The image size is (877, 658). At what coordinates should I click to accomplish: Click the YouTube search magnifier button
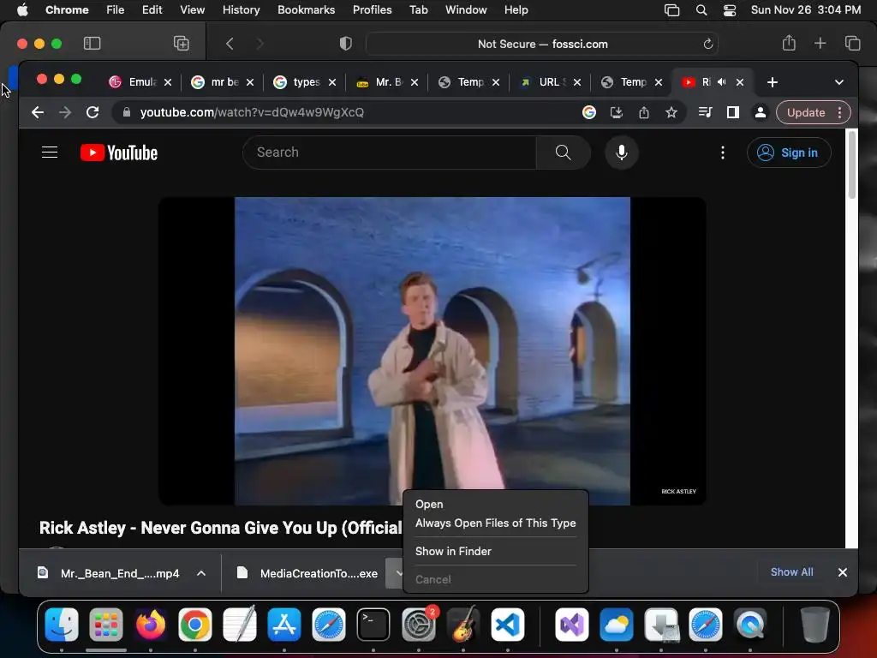click(563, 153)
